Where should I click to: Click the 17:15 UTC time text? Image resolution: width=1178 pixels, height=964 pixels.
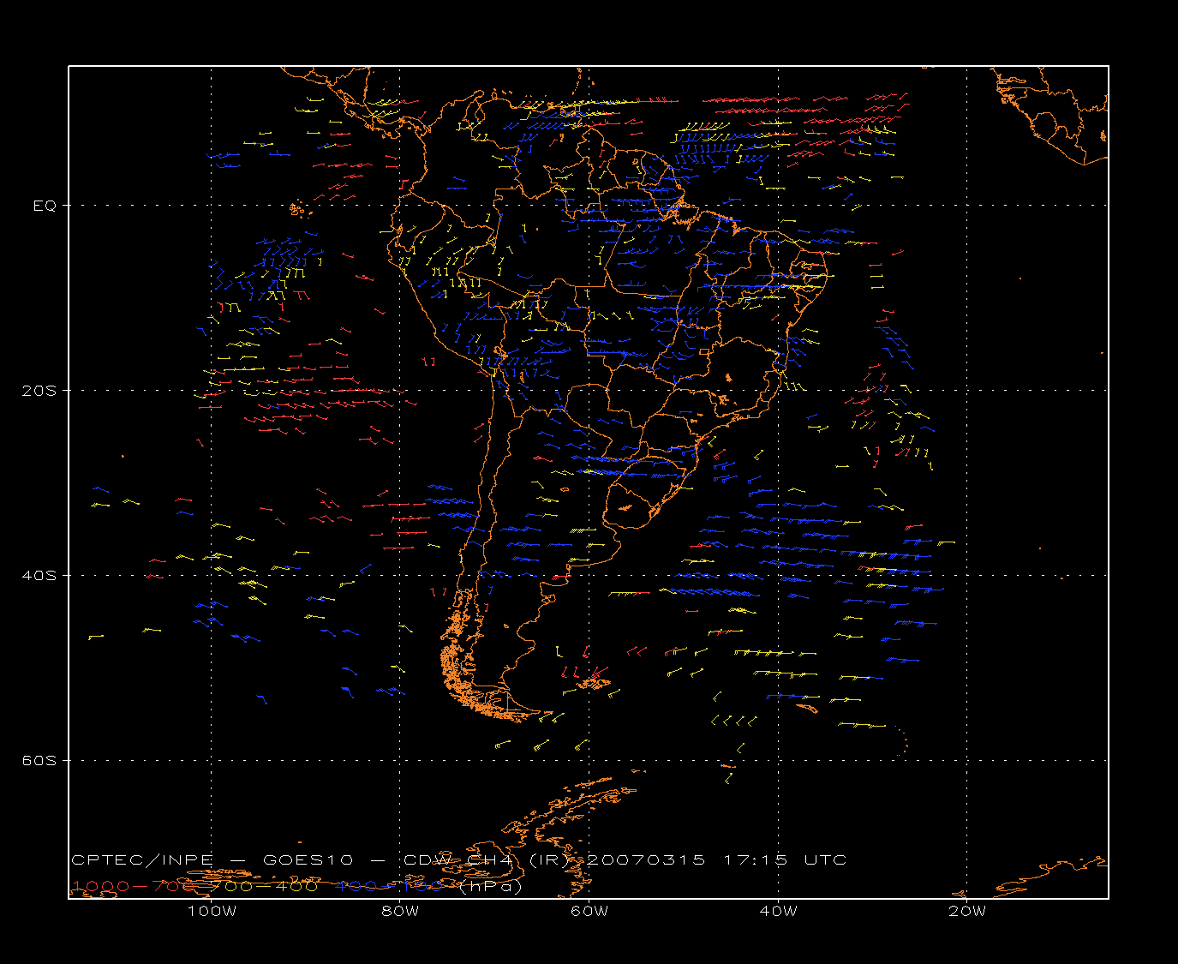[x=786, y=859]
